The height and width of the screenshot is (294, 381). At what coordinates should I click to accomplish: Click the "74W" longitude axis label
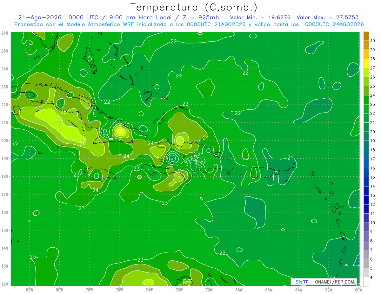(x=149, y=290)
